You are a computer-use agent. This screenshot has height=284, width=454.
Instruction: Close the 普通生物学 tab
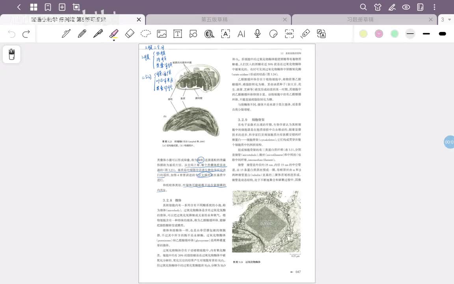139,19
